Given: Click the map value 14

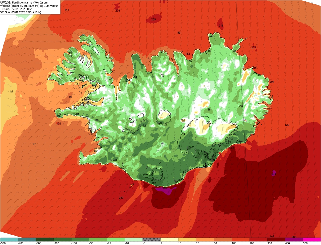Looking at the screenshot, I should point(11,91).
